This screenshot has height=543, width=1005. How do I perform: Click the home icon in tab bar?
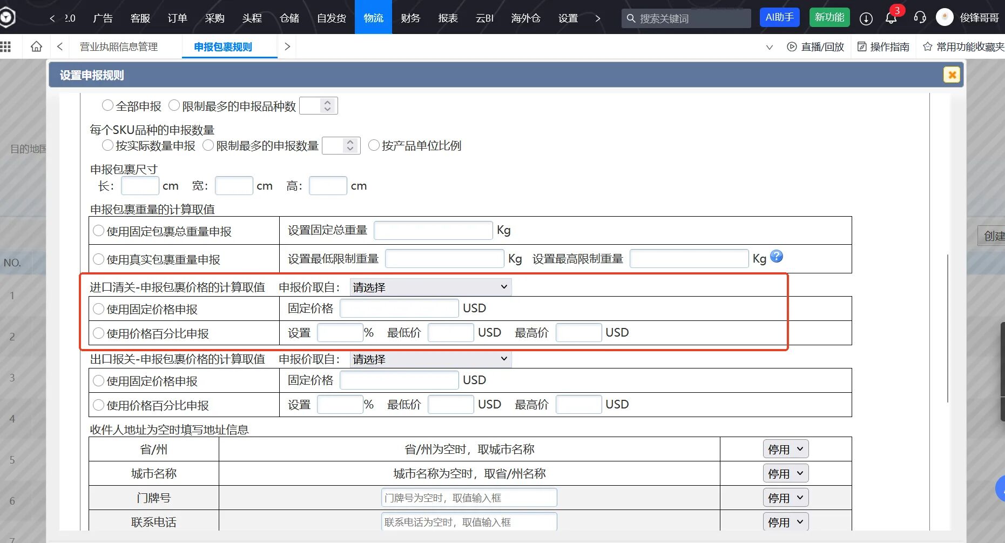pyautogui.click(x=36, y=46)
